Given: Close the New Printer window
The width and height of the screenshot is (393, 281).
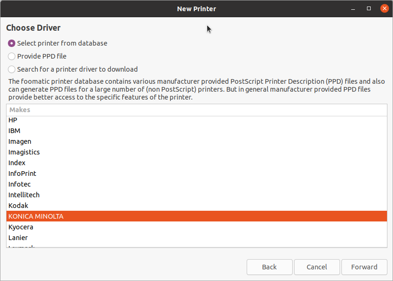Looking at the screenshot, I should (x=384, y=8).
